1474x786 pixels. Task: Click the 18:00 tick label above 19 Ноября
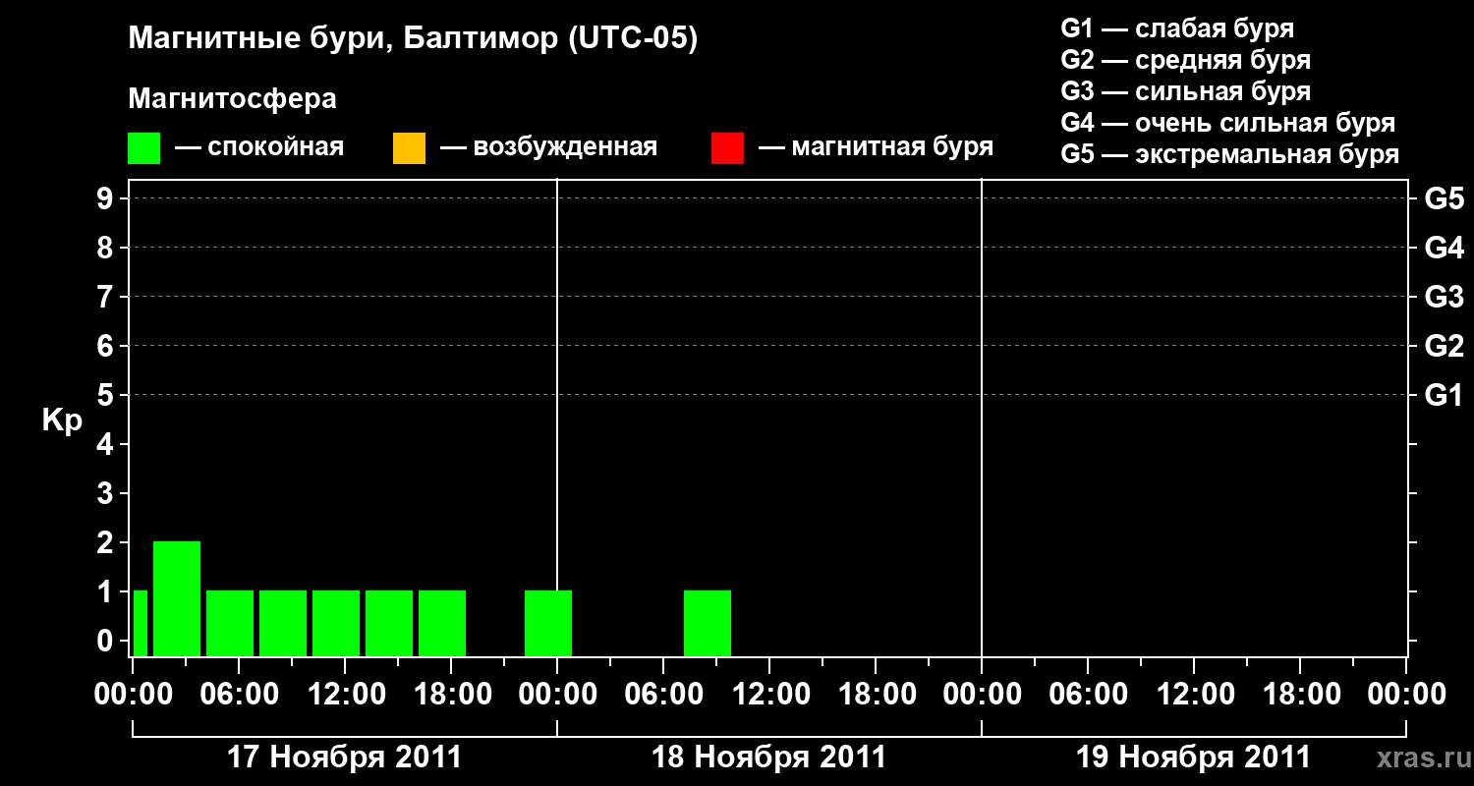[x=1300, y=695]
